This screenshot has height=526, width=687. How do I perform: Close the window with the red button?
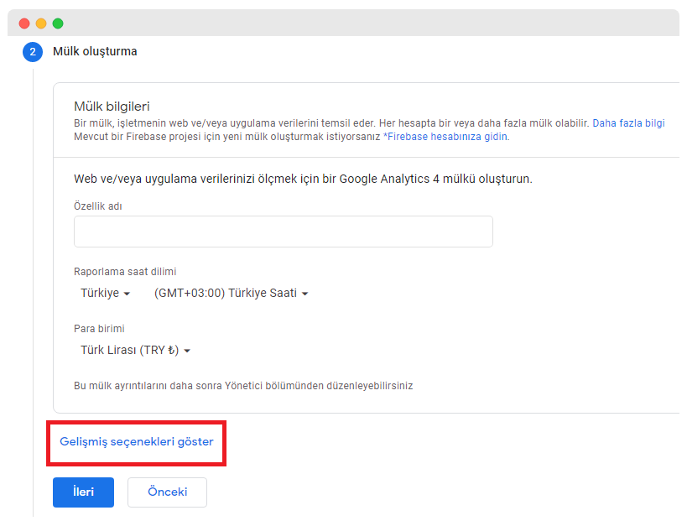click(x=24, y=23)
